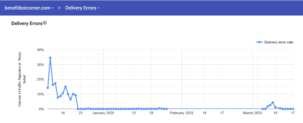Click the help icon beside Delivery Errors

[45, 23]
